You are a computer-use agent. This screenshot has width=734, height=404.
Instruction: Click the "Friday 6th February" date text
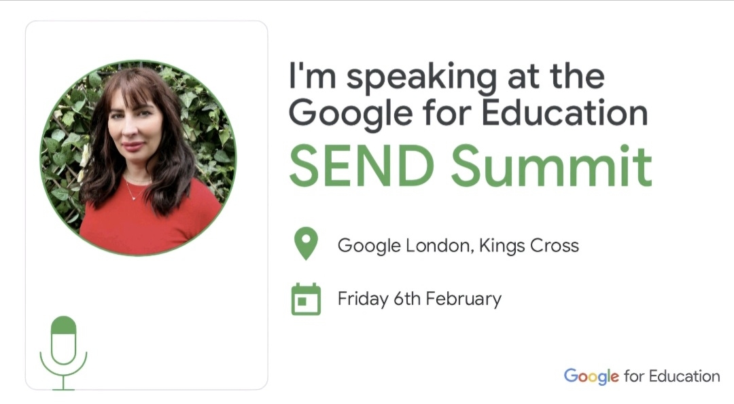pyautogui.click(x=419, y=299)
